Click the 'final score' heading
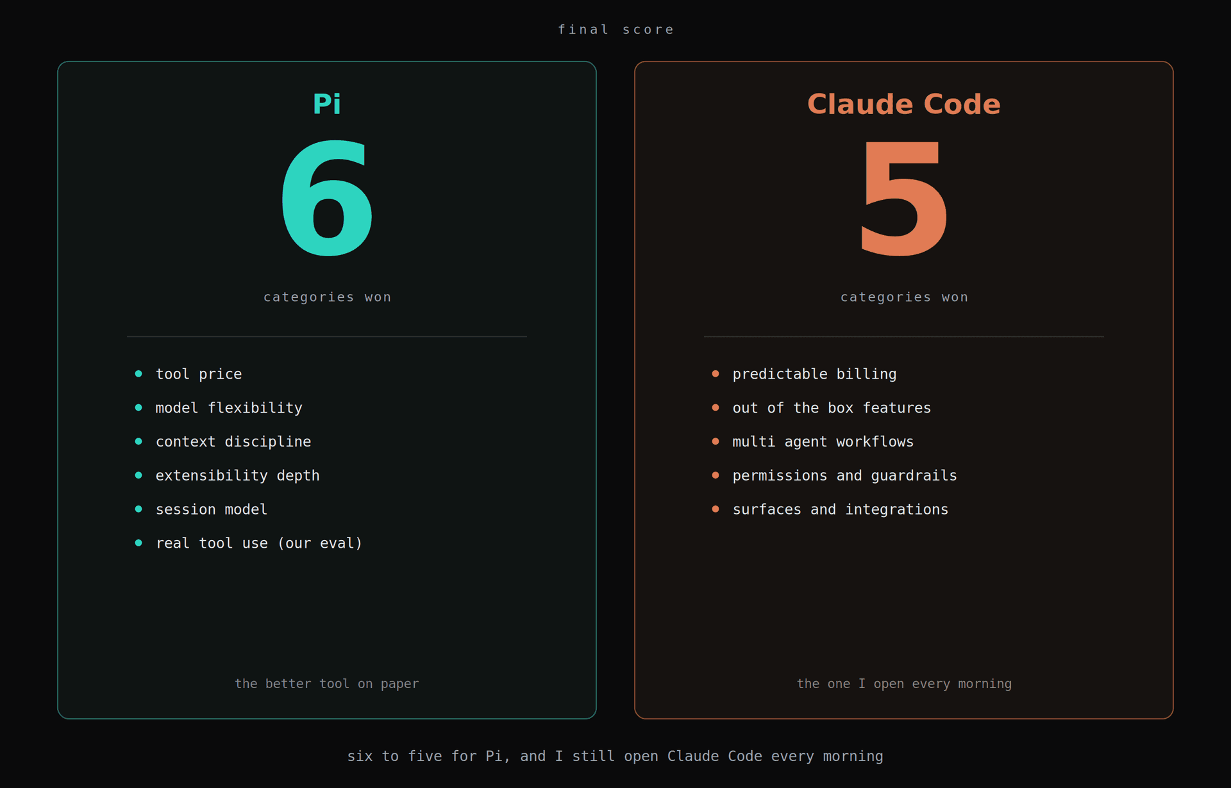This screenshot has width=1231, height=788. coord(615,29)
